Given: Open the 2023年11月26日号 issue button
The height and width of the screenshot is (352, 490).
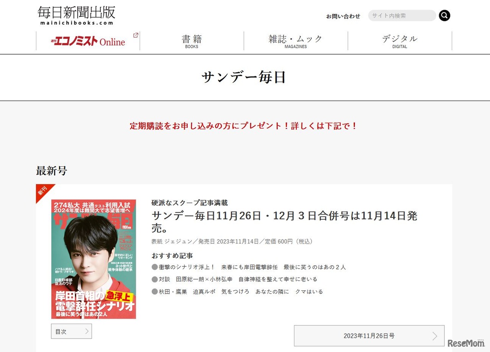Looking at the screenshot, I should click(x=369, y=336).
